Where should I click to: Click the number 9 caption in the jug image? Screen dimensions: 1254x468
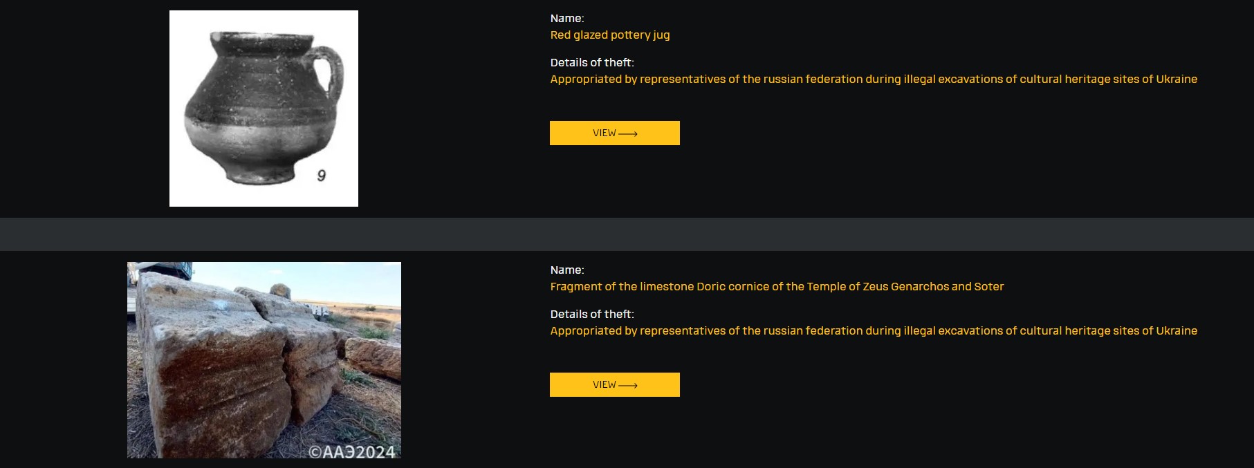pyautogui.click(x=321, y=176)
